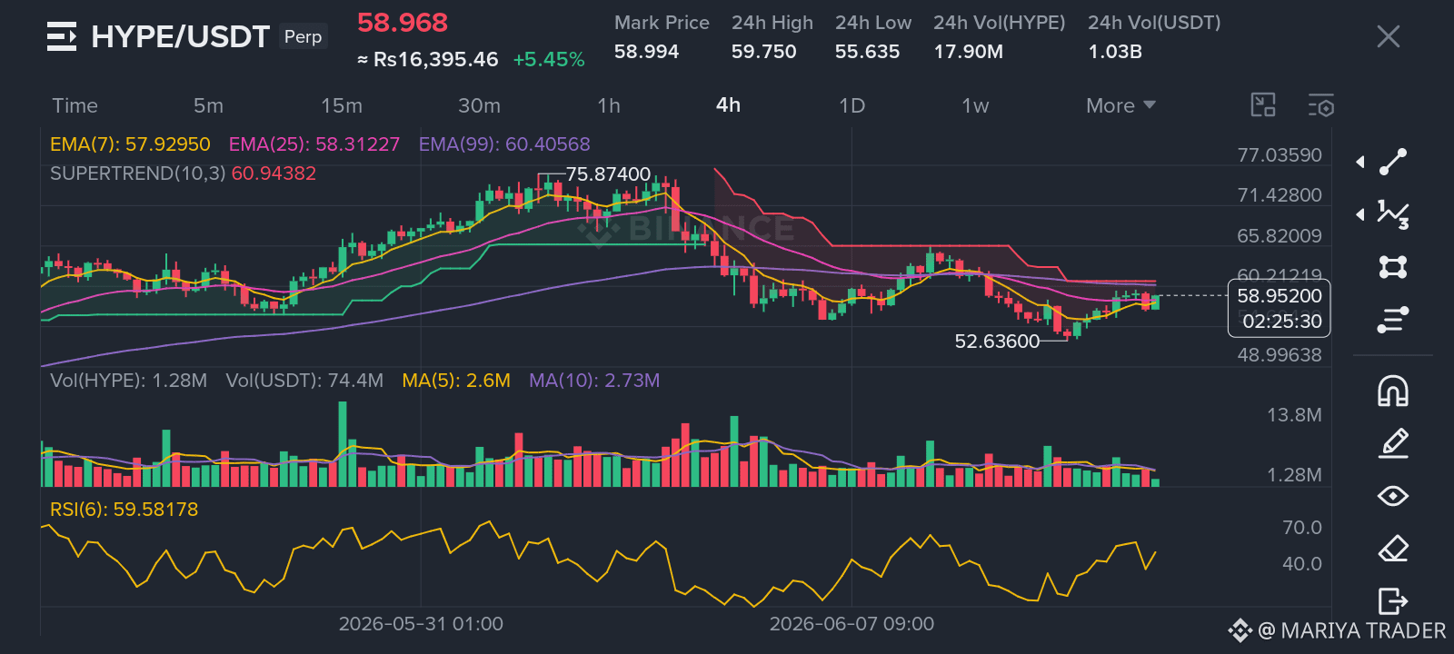Open the indicator settings icon

(x=1321, y=105)
